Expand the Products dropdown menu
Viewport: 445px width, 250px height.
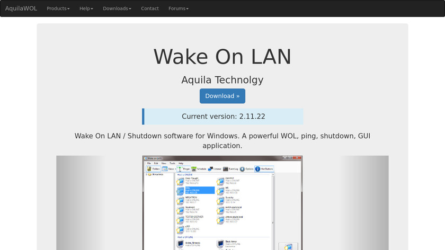click(x=58, y=8)
